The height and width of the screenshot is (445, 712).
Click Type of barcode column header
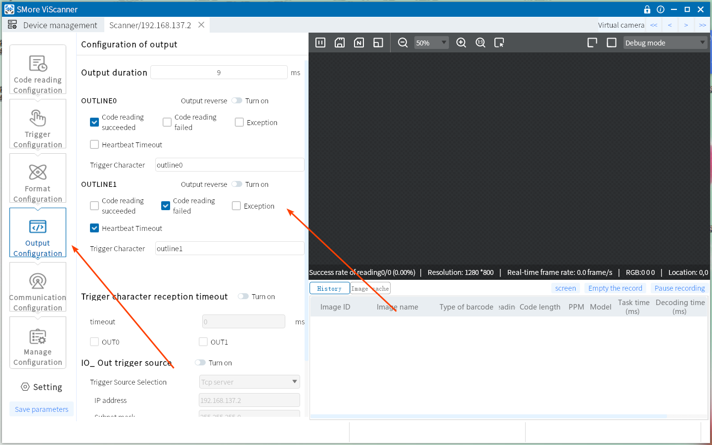(x=466, y=307)
